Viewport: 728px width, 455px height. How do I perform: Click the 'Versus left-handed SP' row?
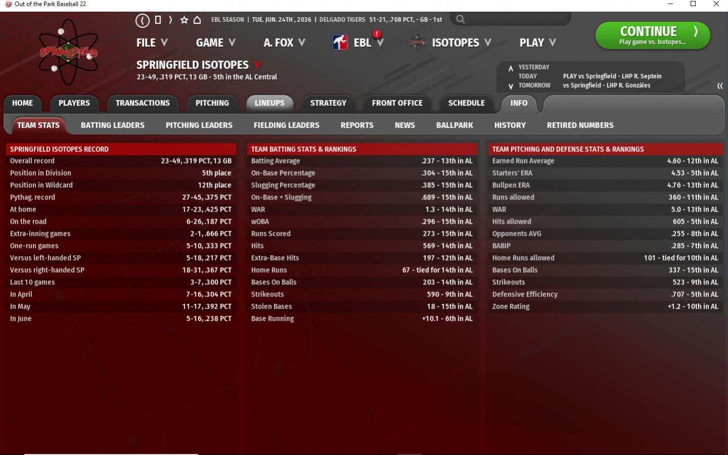[x=121, y=258]
